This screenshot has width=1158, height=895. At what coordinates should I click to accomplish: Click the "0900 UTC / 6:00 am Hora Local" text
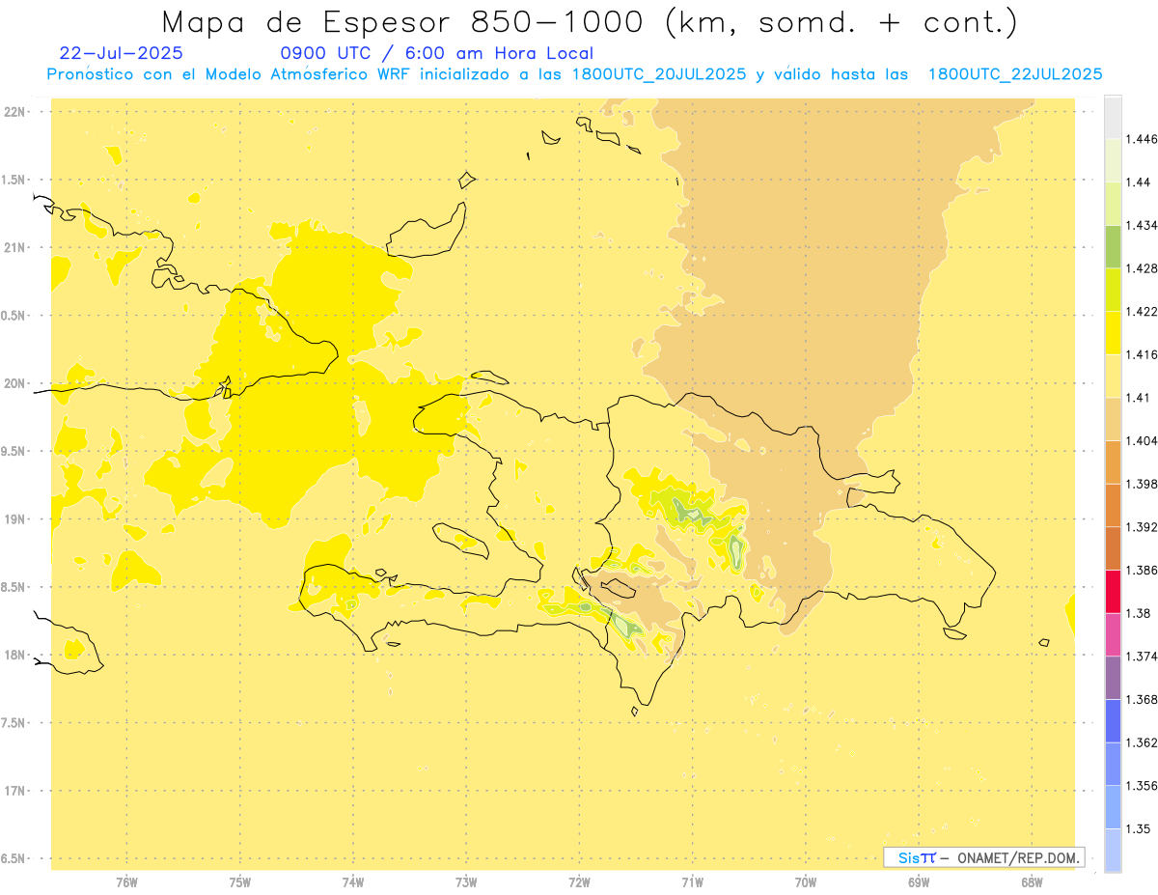click(x=437, y=53)
